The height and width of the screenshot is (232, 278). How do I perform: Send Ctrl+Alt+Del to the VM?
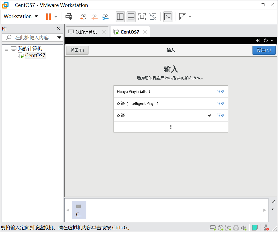(x=69, y=16)
